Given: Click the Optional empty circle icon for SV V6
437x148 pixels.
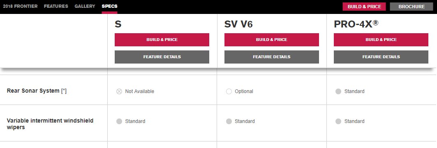Looking at the screenshot, I should coord(229,91).
